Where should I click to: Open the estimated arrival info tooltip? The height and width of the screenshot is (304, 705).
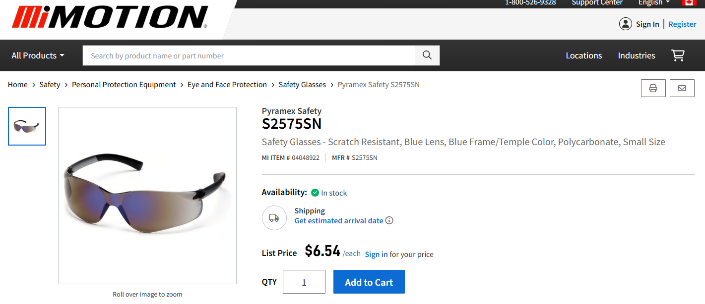pos(389,220)
